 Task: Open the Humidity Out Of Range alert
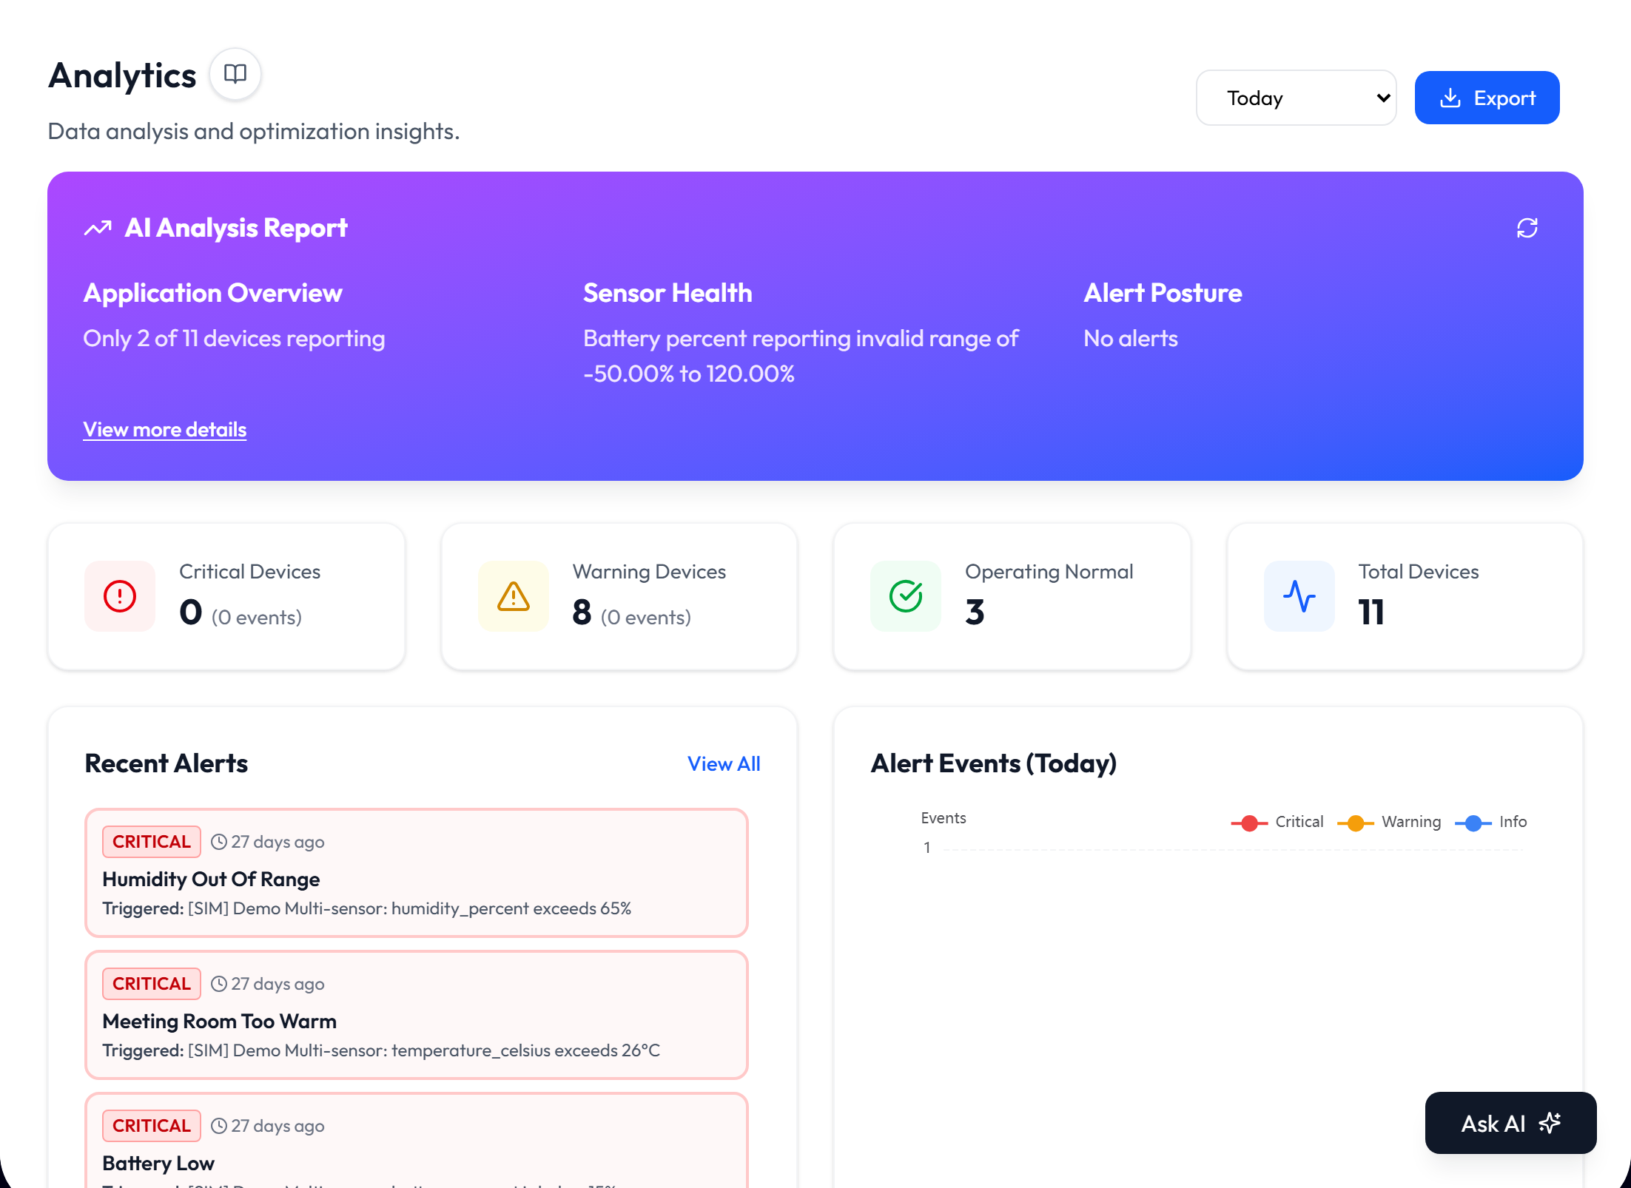click(417, 873)
